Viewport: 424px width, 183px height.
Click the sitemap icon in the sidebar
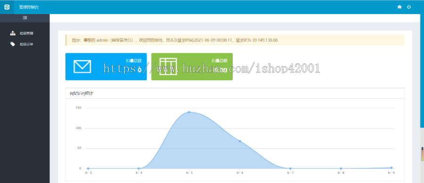click(x=13, y=33)
